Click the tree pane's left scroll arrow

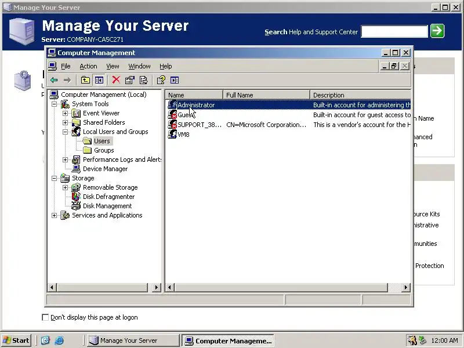[52, 287]
